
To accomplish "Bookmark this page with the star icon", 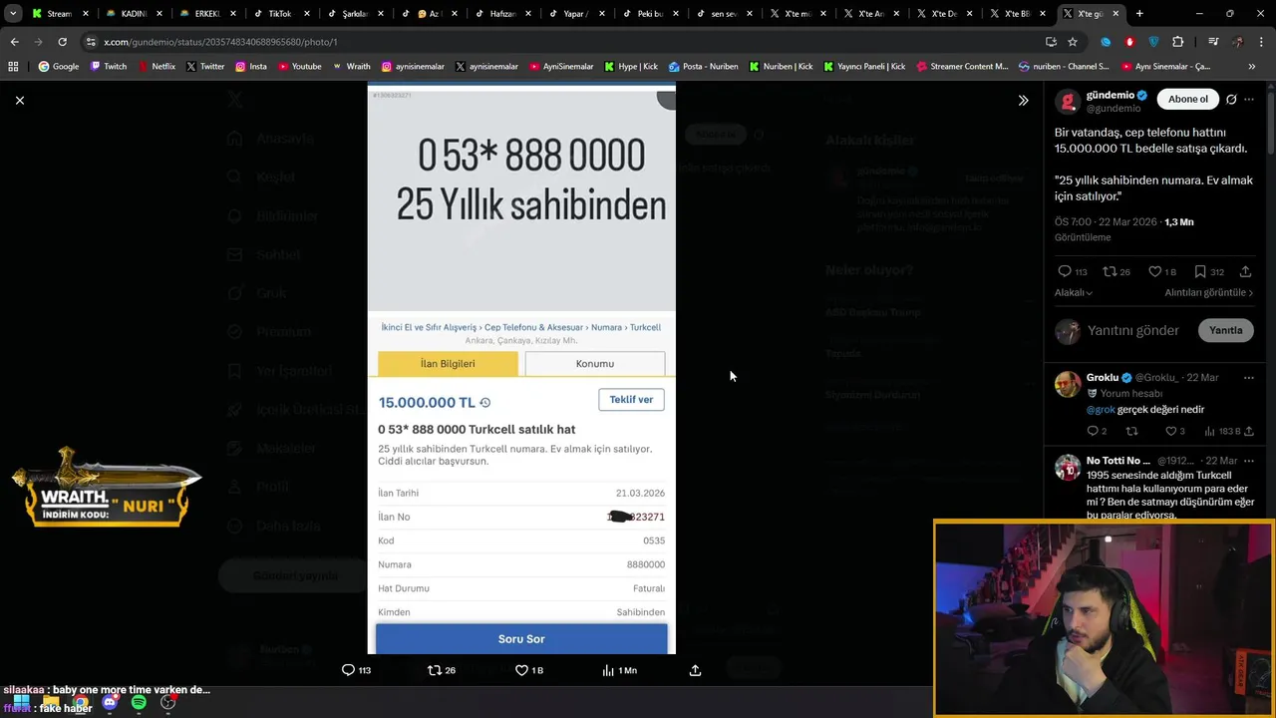I will tap(1073, 42).
